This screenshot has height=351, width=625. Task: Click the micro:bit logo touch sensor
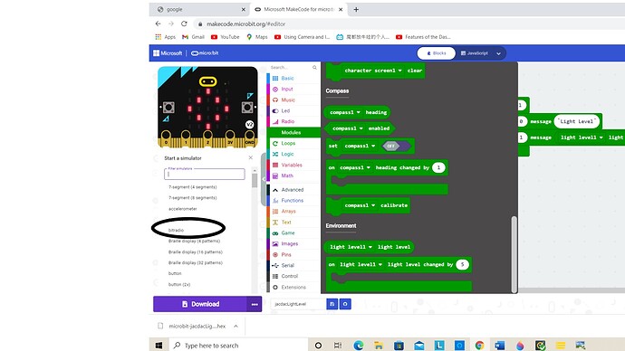(x=207, y=81)
